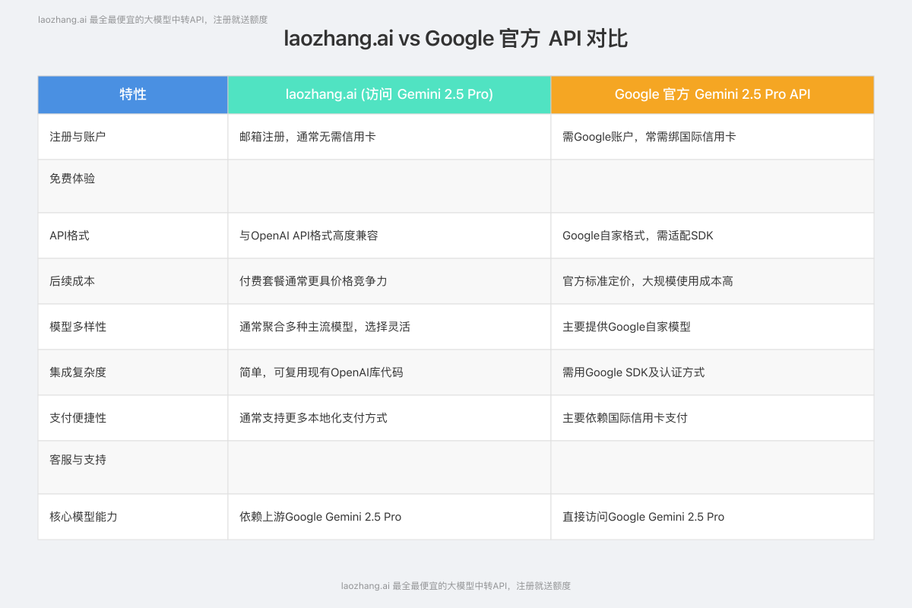Click the cell "与OpenAI API格式高度兼容"
The width and height of the screenshot is (912, 608).
[389, 236]
